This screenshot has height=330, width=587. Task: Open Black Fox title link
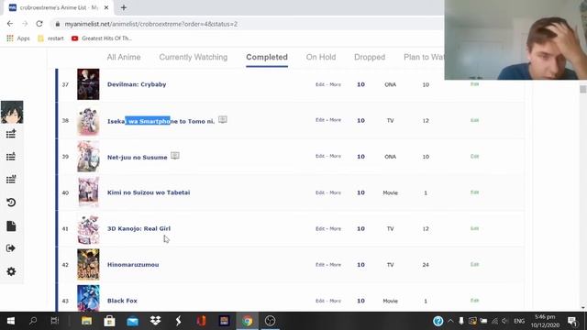[122, 301]
